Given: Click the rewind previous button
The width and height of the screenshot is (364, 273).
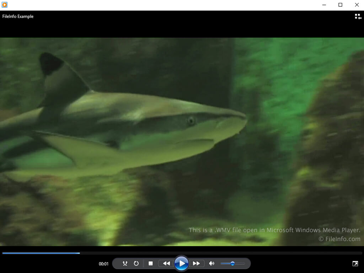Looking at the screenshot, I should [166, 263].
